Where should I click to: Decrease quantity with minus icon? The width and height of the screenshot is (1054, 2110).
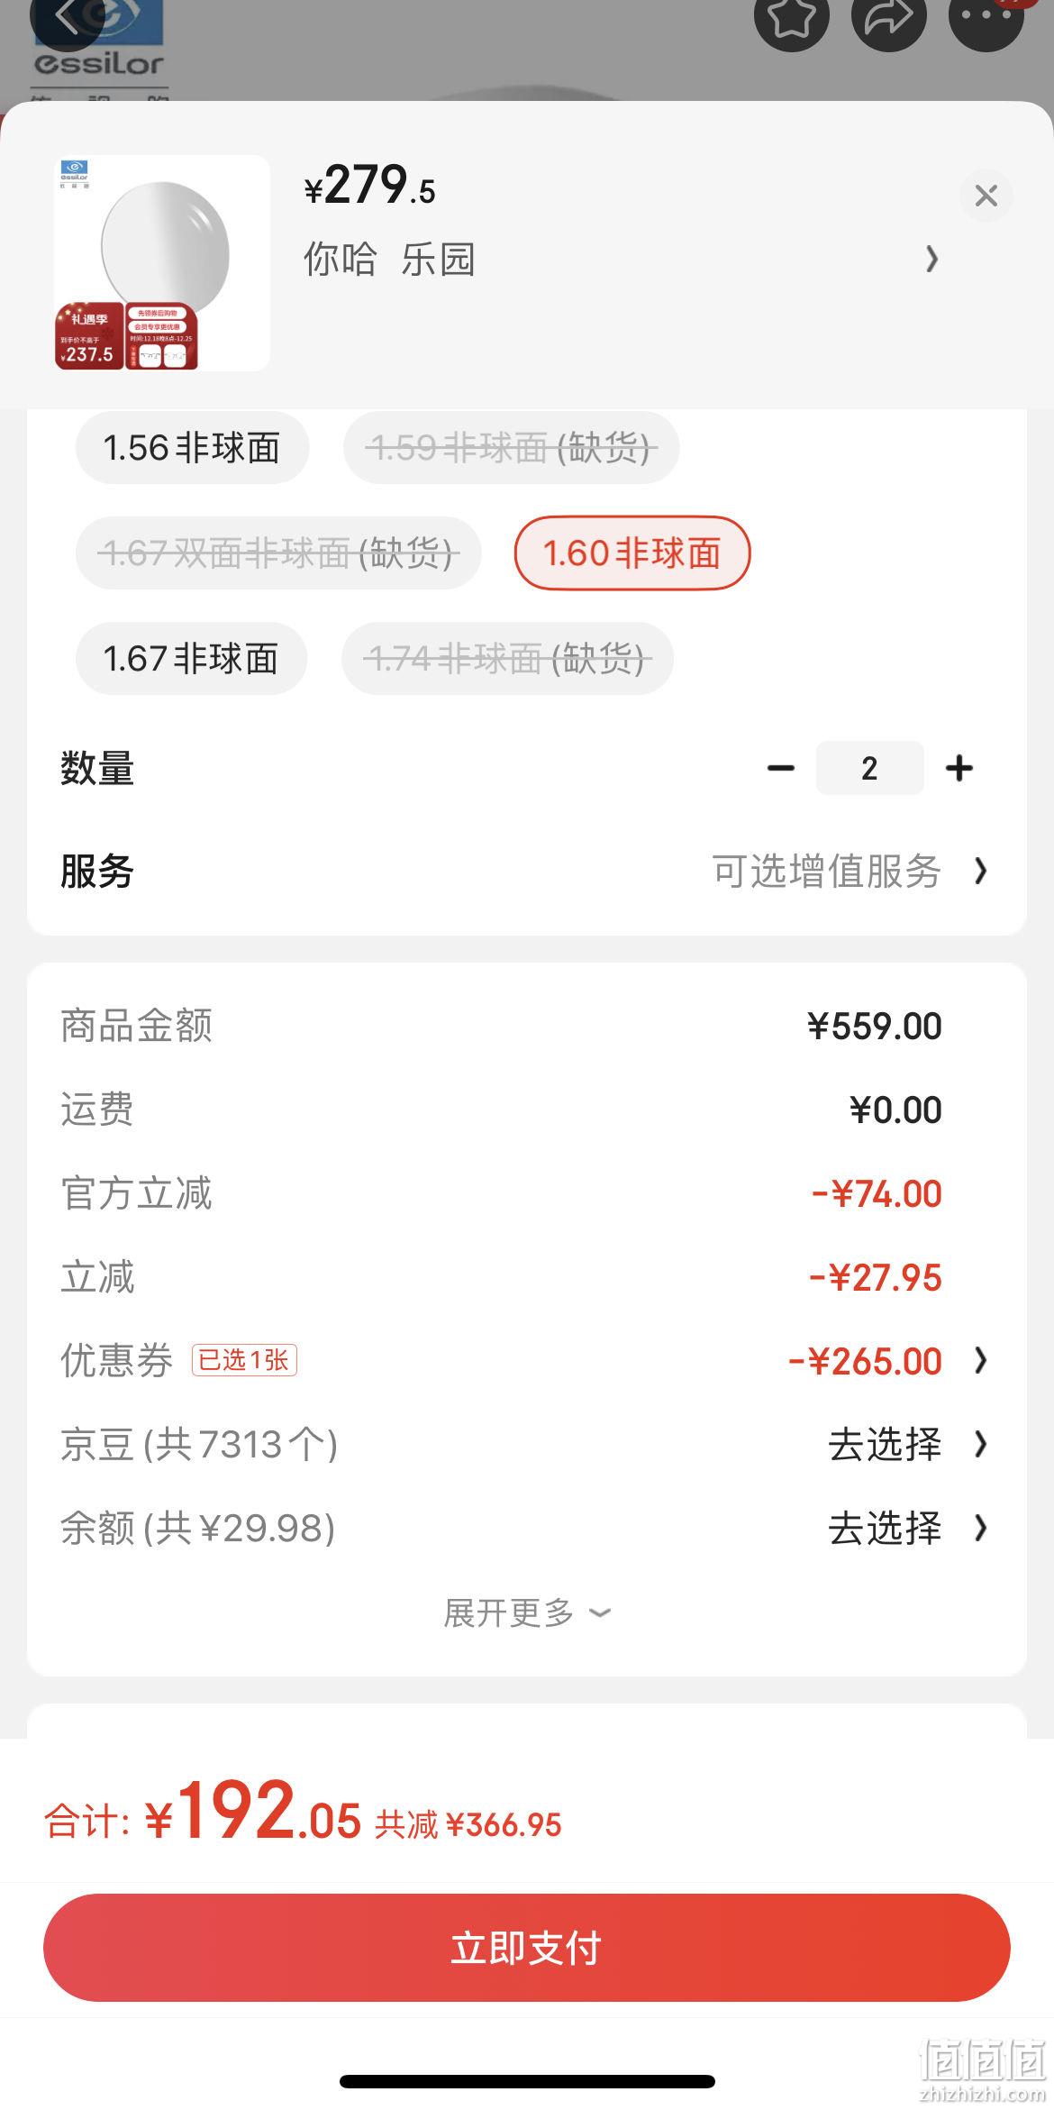pos(780,768)
